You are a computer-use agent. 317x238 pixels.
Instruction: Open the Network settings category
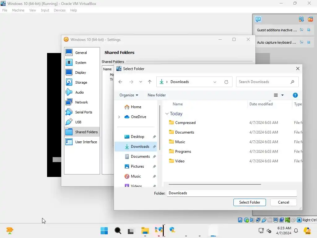coord(82,102)
